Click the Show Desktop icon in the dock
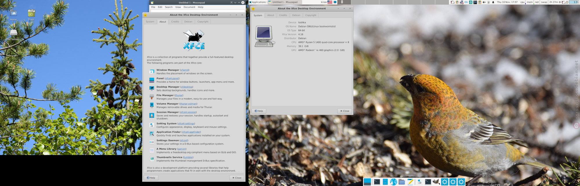The height and width of the screenshot is (186, 580). 367,182
